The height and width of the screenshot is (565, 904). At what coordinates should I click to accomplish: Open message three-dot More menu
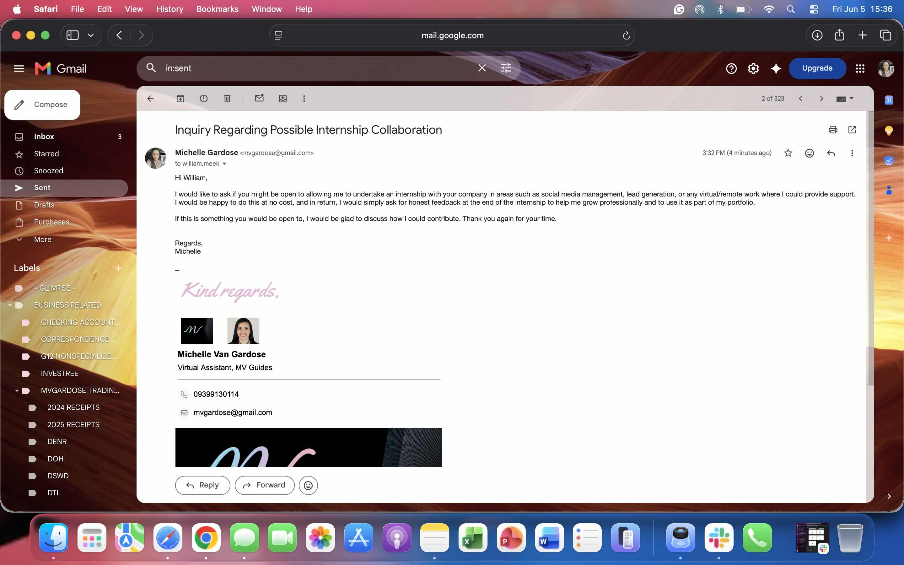click(852, 153)
